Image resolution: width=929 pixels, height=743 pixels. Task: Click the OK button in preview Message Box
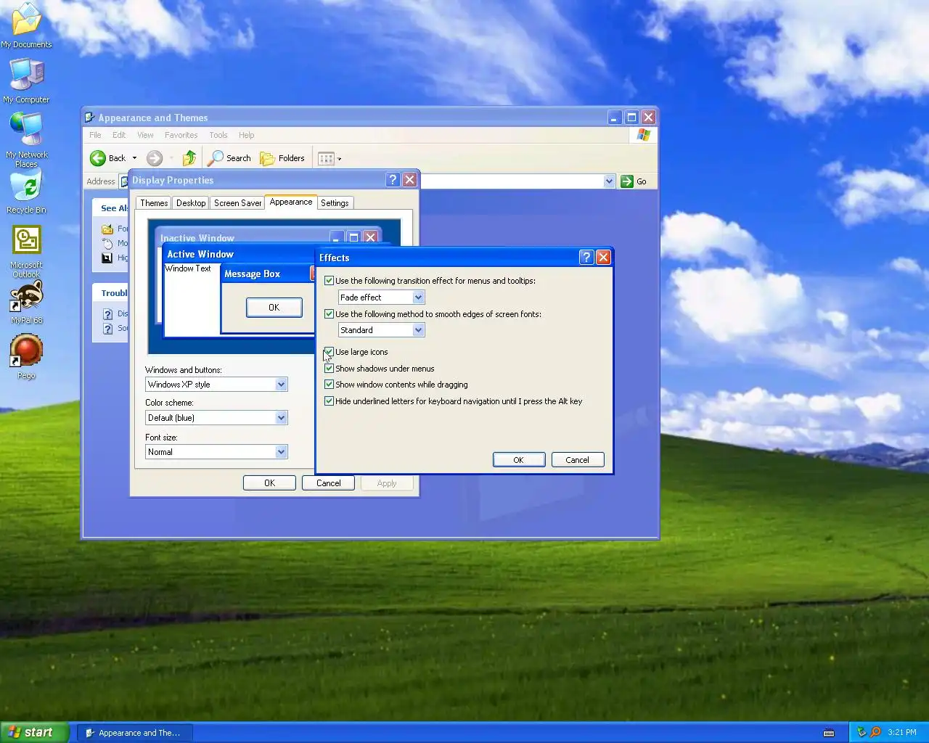[274, 308]
